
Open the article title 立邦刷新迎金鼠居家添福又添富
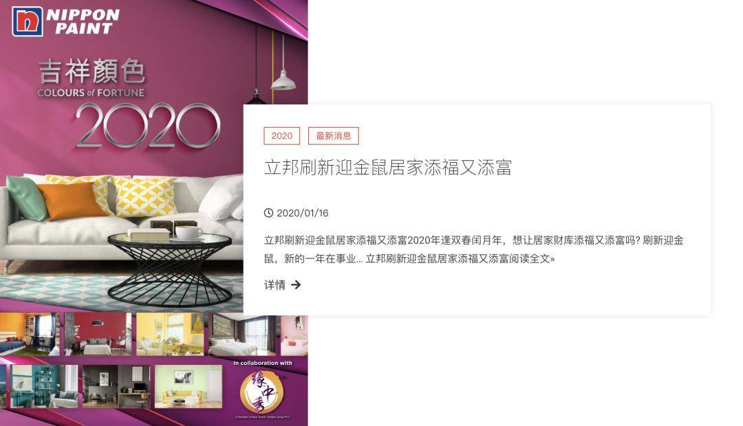click(387, 168)
